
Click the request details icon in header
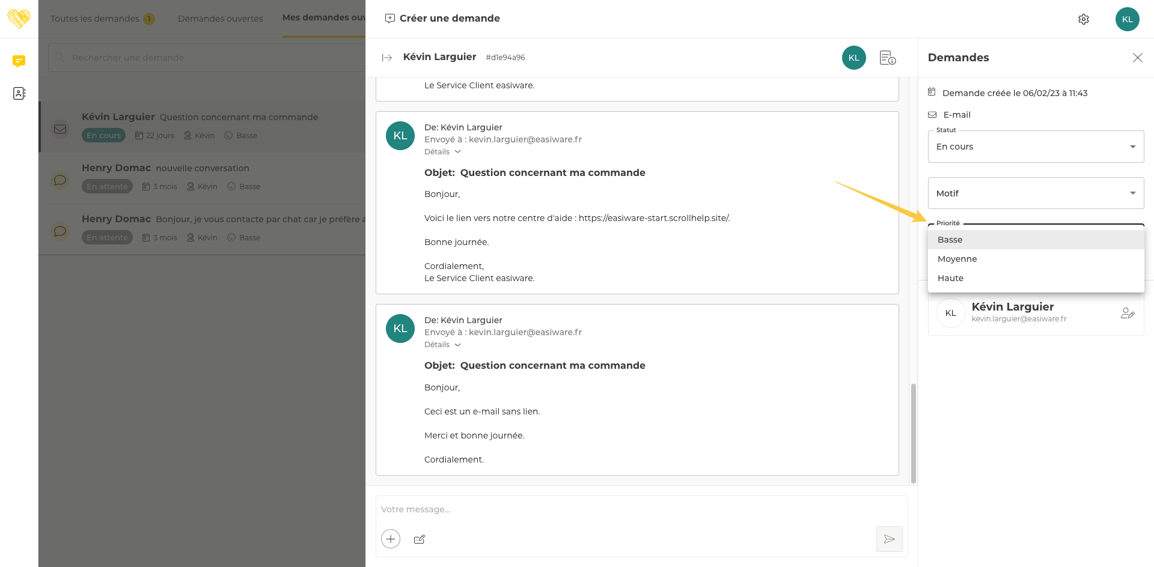point(887,58)
